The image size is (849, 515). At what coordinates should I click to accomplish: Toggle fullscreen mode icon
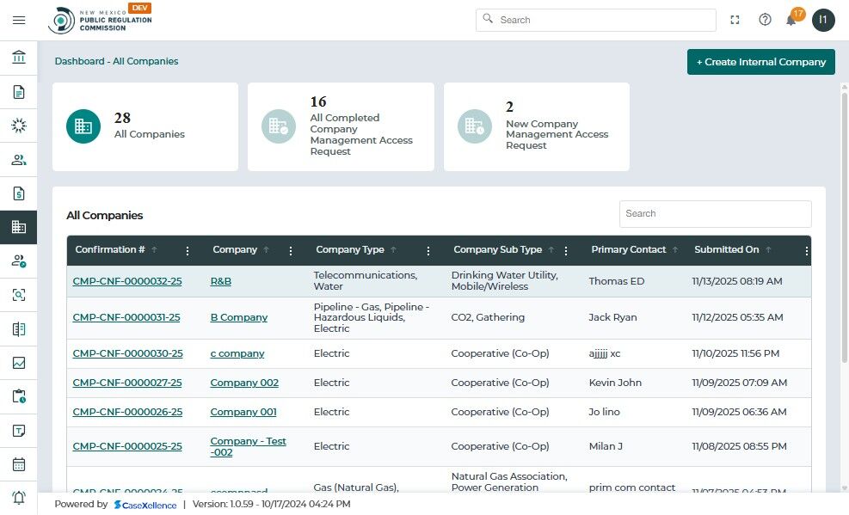point(735,20)
